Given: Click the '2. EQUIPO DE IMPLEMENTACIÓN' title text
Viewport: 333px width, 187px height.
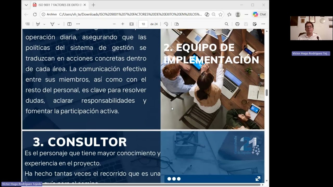Looking at the screenshot, I should [211, 54].
